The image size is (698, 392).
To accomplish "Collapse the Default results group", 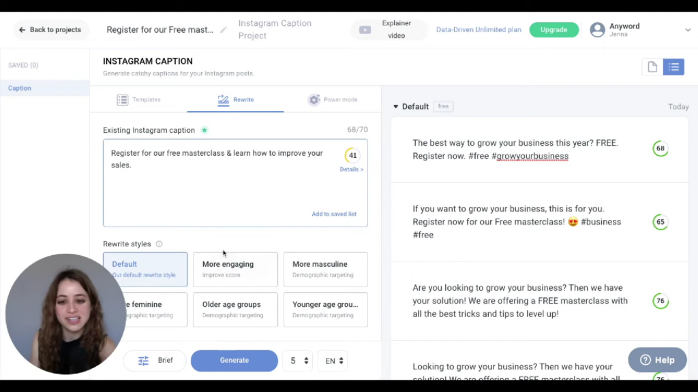I will [x=396, y=106].
